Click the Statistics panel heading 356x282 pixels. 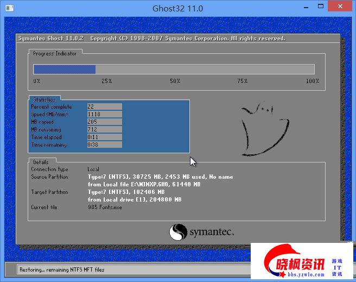(x=44, y=99)
